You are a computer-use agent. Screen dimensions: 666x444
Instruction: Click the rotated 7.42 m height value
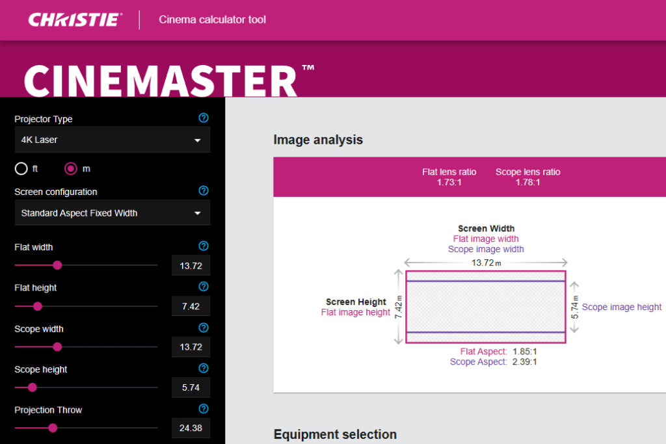[x=399, y=307]
